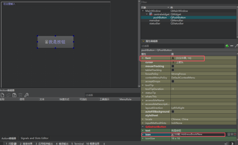238x145 pixels.
Task: Click the 我是按钮 push button on canvas
Action: [x=56, y=42]
